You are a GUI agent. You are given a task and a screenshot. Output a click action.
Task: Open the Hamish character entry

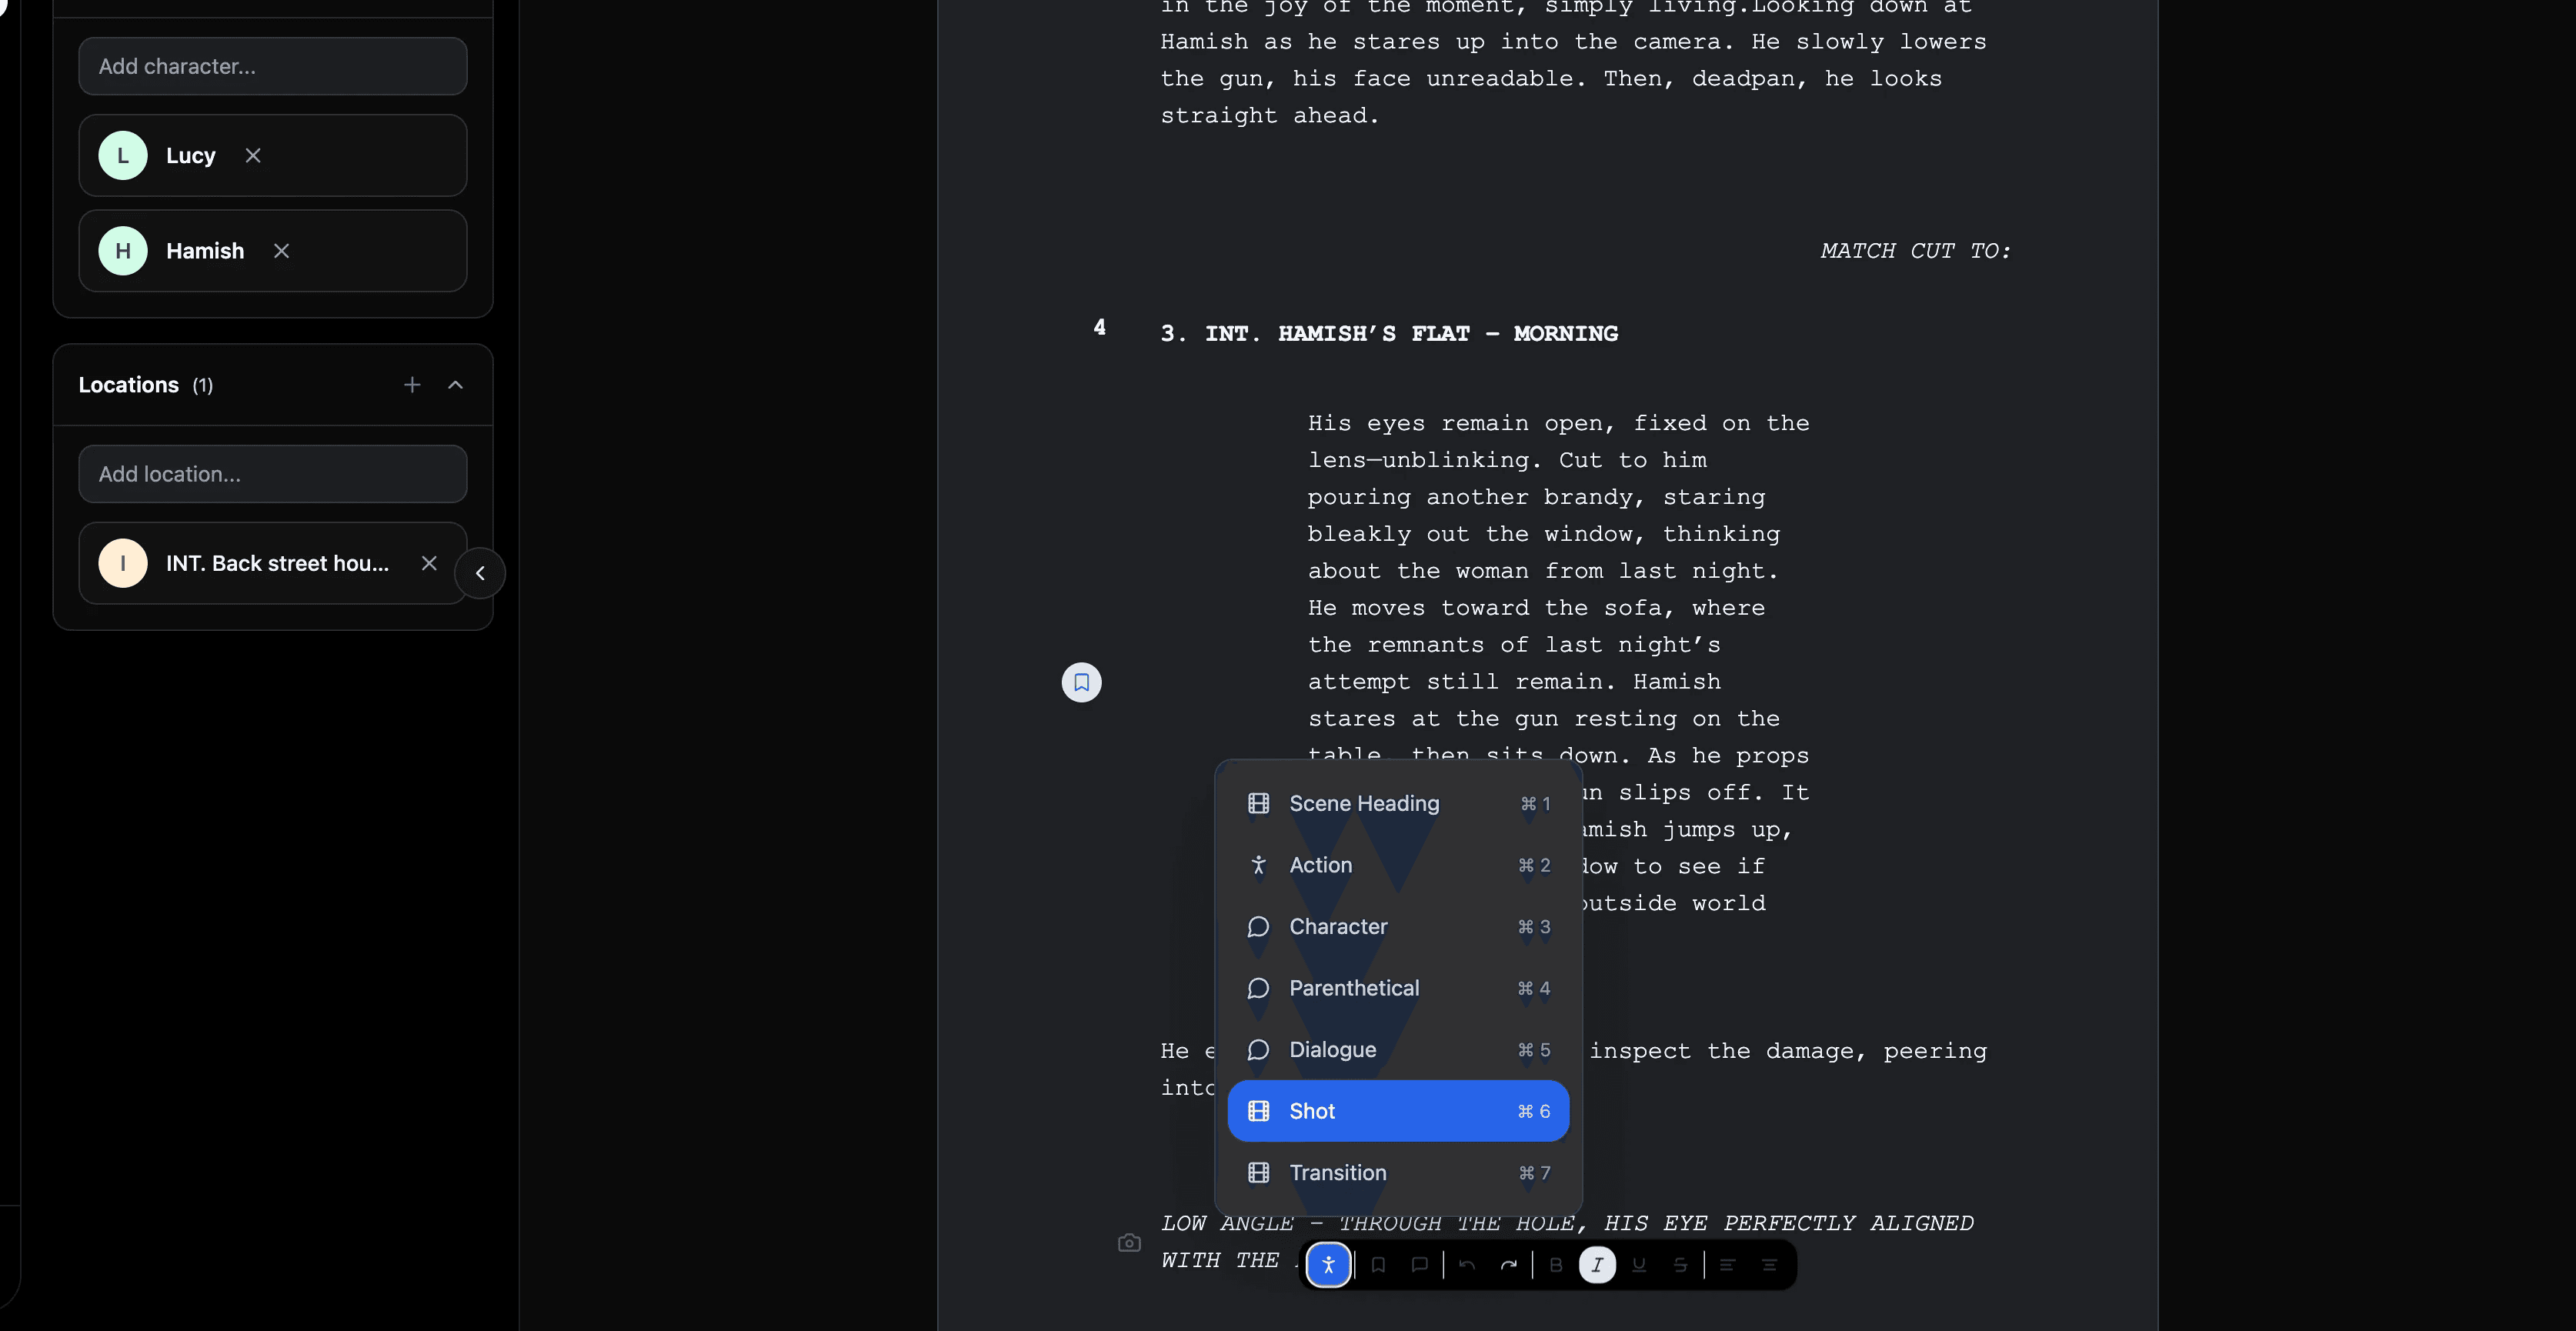point(273,251)
